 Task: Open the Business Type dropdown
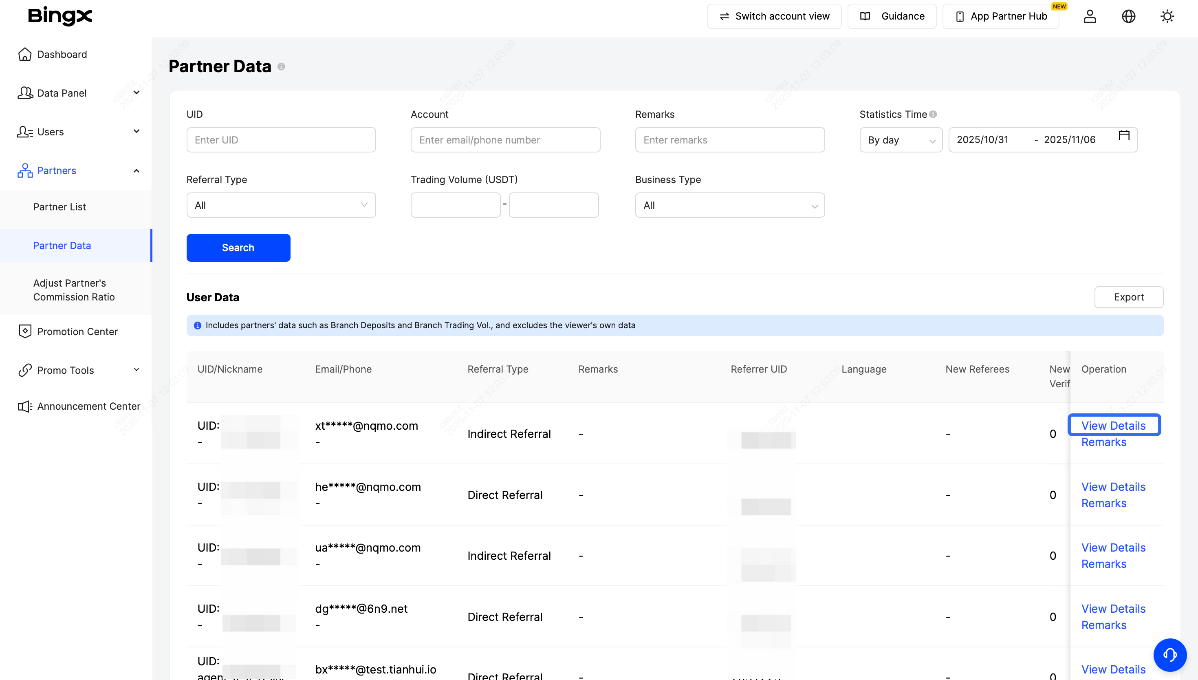pos(729,205)
